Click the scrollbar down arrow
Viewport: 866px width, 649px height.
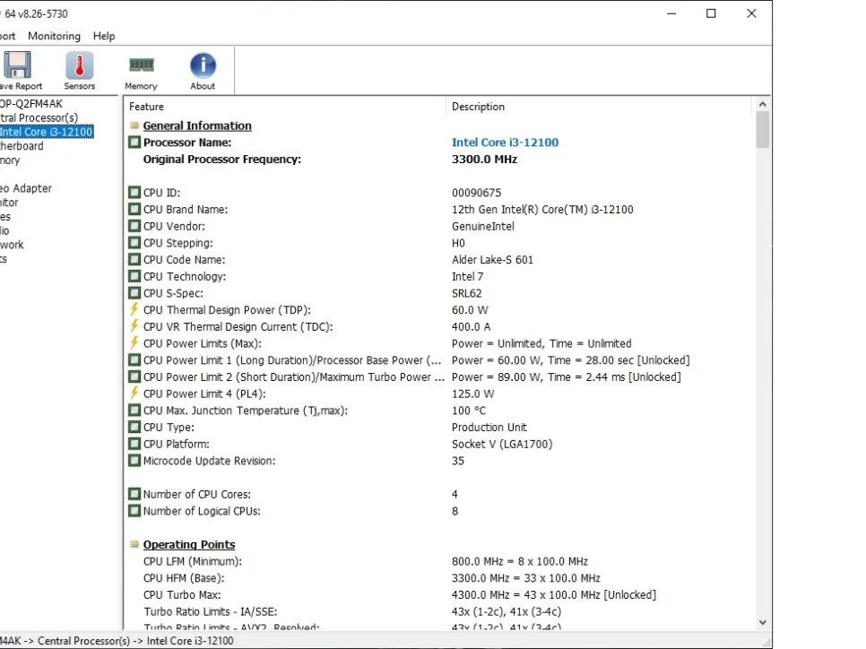click(763, 622)
